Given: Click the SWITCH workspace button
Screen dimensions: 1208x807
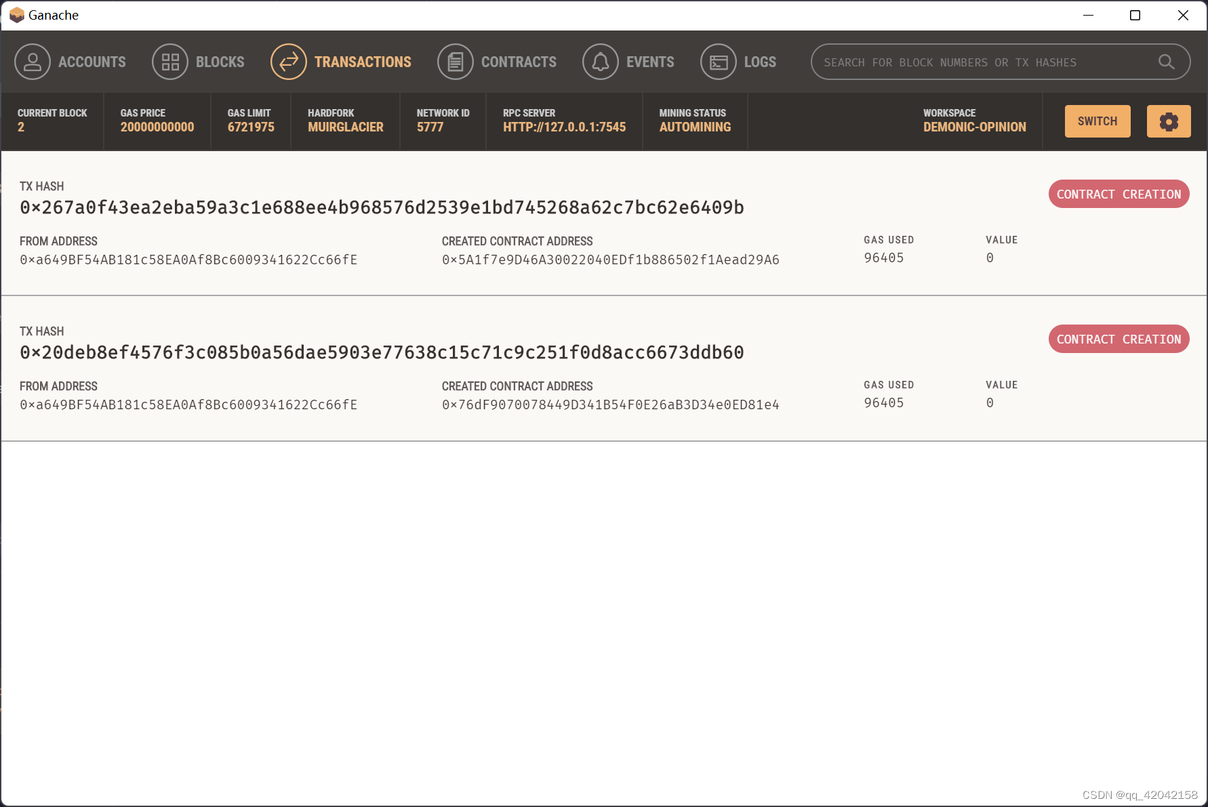Looking at the screenshot, I should (x=1097, y=121).
